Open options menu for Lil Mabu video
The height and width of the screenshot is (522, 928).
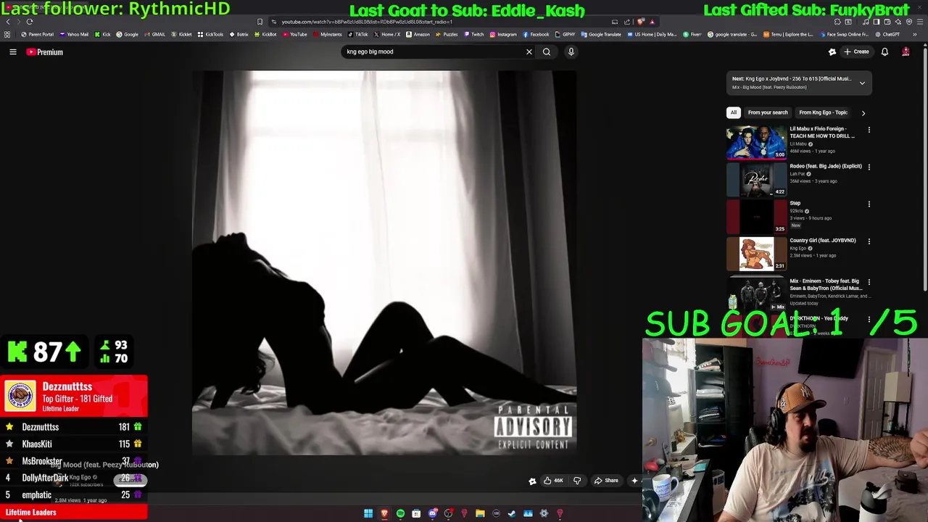869,130
